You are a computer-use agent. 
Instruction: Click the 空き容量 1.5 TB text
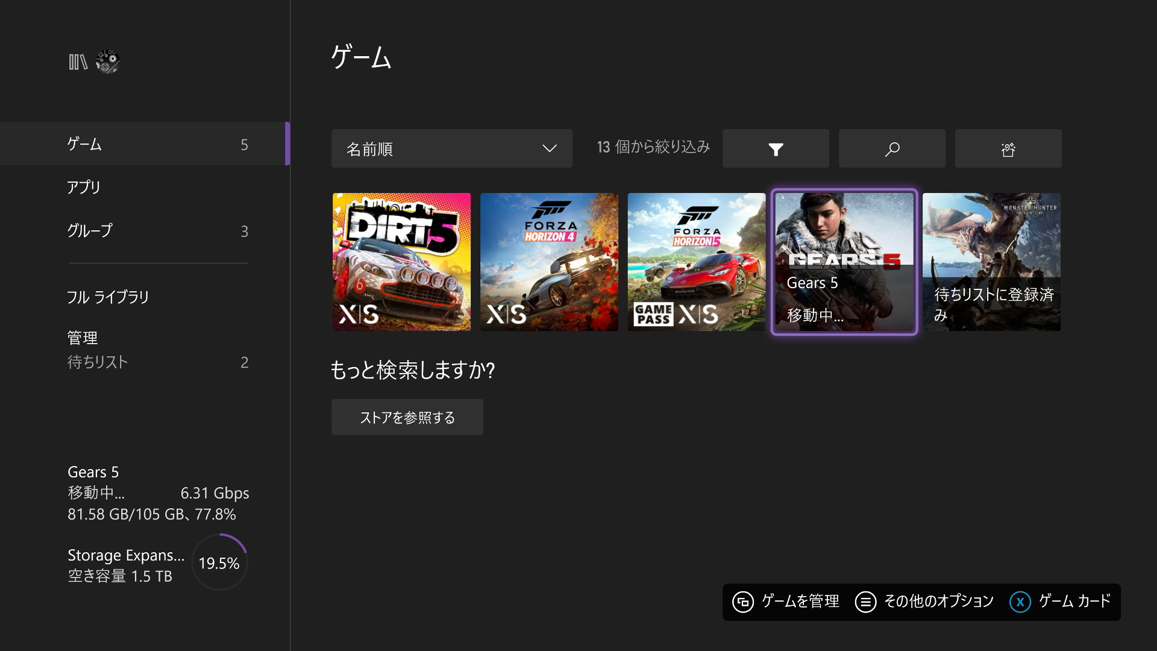click(120, 576)
